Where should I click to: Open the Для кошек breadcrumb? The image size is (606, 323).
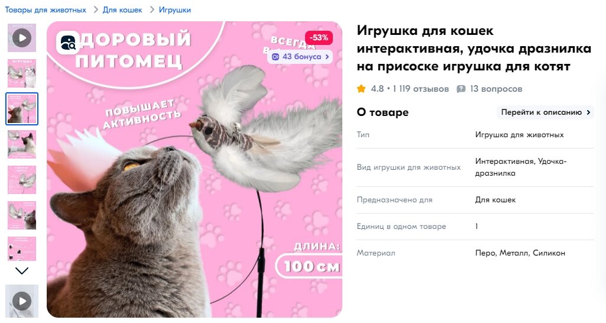122,9
